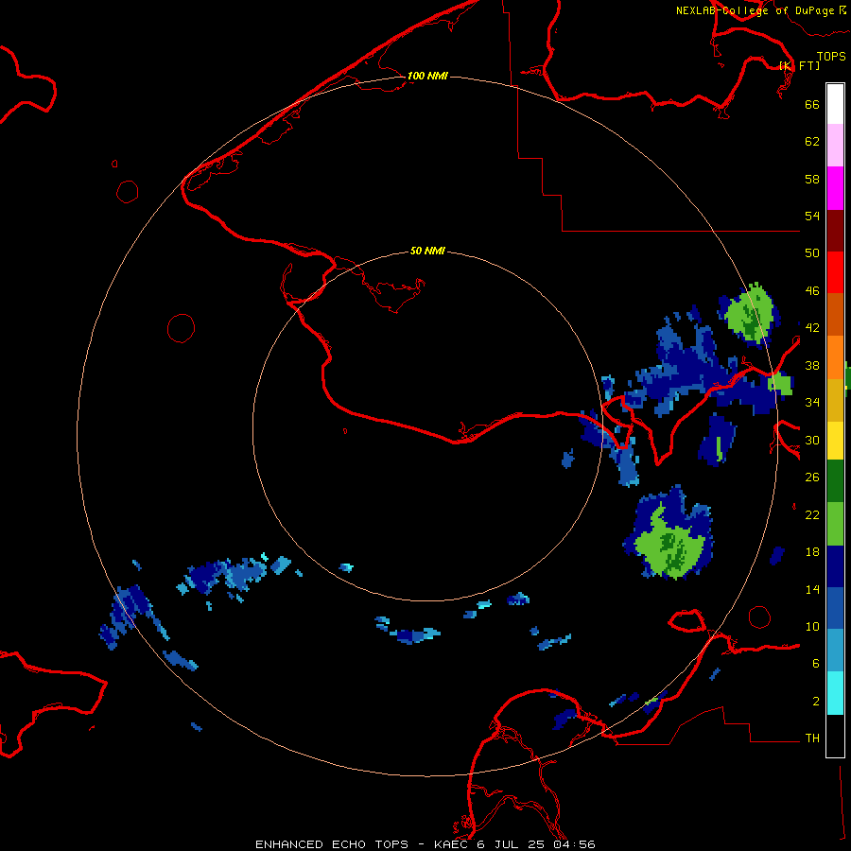Click legend value '46'
This screenshot has height=851, width=851.
click(812, 291)
